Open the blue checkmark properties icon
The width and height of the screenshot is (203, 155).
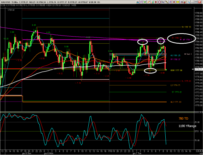(163, 2)
